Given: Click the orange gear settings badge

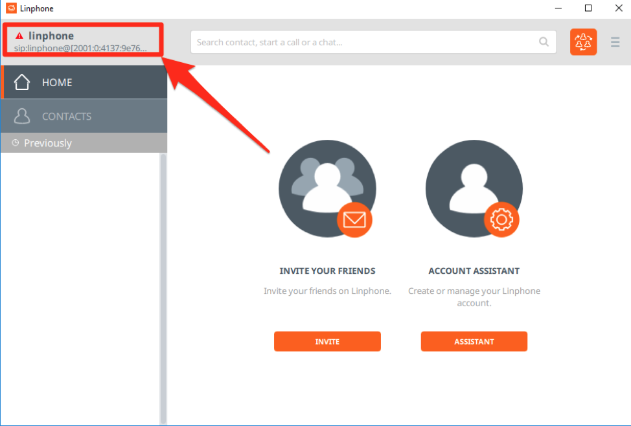Looking at the screenshot, I should (501, 220).
